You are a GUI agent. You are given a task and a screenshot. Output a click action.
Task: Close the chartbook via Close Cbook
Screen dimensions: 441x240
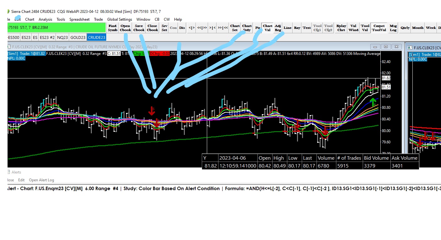click(x=152, y=28)
